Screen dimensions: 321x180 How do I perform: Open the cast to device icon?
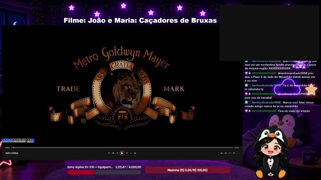coord(221,153)
